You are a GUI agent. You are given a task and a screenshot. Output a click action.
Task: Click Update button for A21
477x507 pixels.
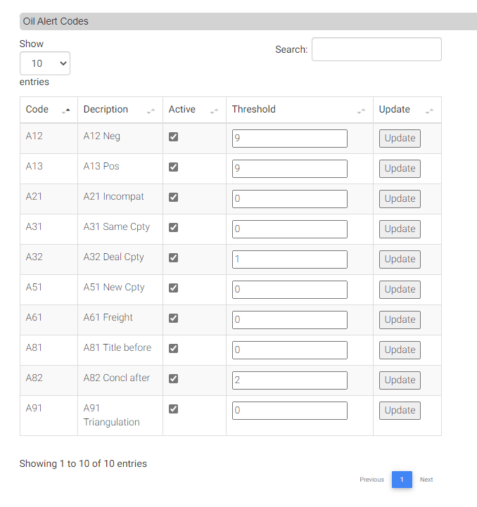click(400, 199)
